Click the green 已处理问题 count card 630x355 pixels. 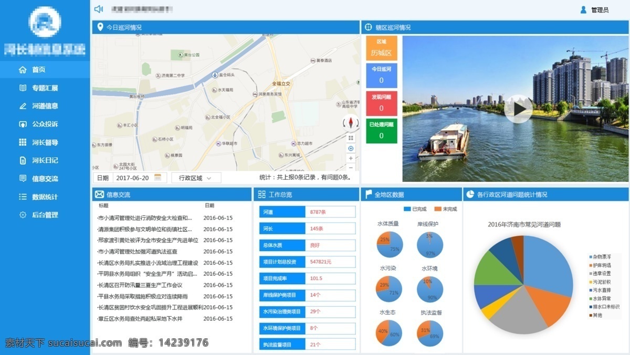[x=382, y=131]
